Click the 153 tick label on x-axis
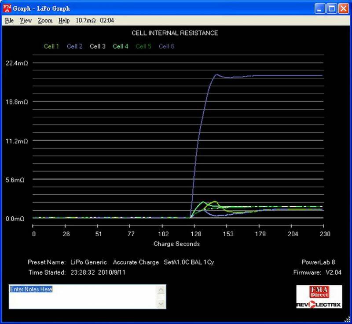352x324 pixels. (x=228, y=234)
